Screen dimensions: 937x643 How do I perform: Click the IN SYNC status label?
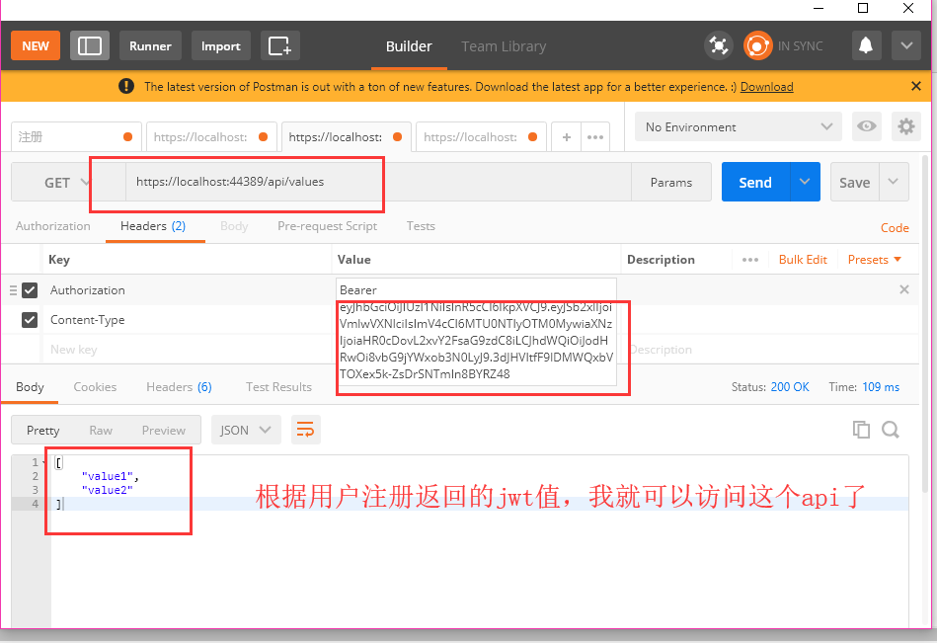coord(800,46)
